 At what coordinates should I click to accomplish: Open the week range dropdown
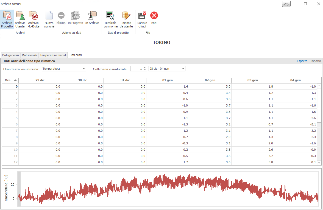(x=183, y=69)
